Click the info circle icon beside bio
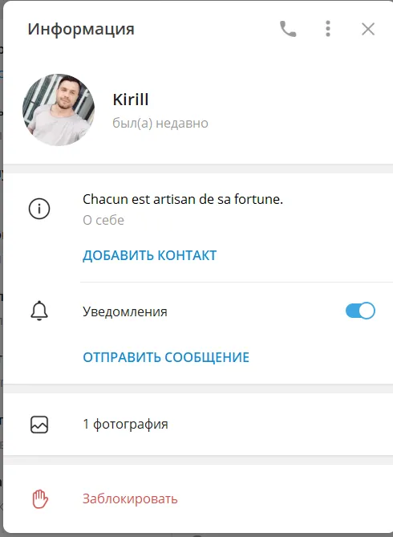 (39, 209)
